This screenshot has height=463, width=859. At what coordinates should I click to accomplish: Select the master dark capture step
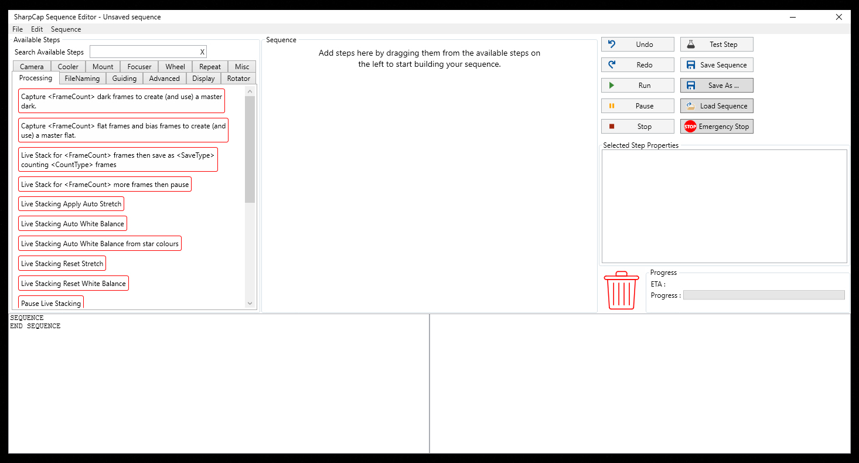[121, 101]
